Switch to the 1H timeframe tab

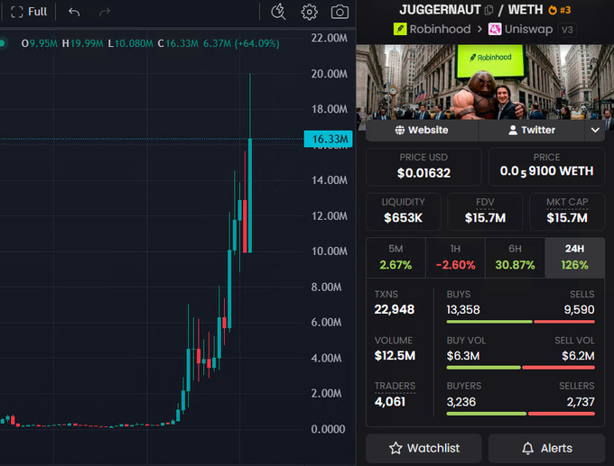(455, 258)
